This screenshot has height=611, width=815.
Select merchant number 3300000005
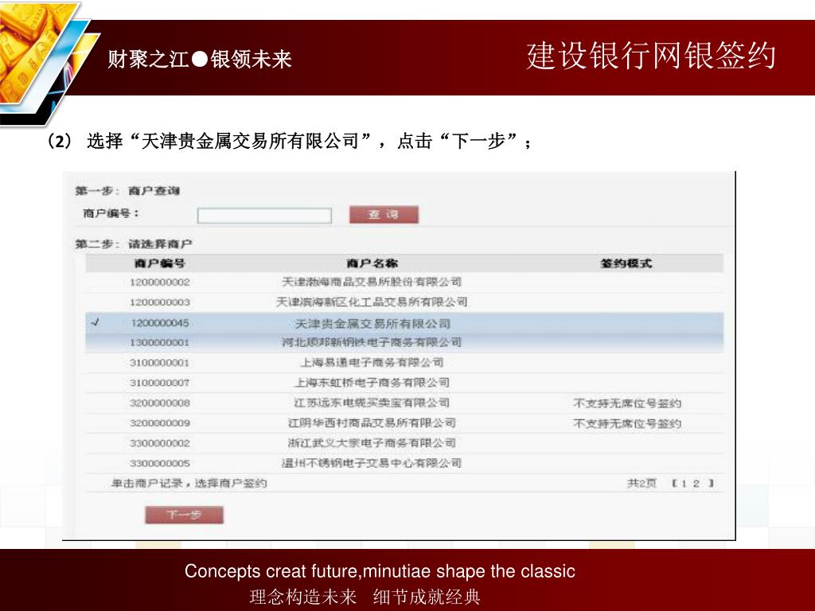pos(160,464)
